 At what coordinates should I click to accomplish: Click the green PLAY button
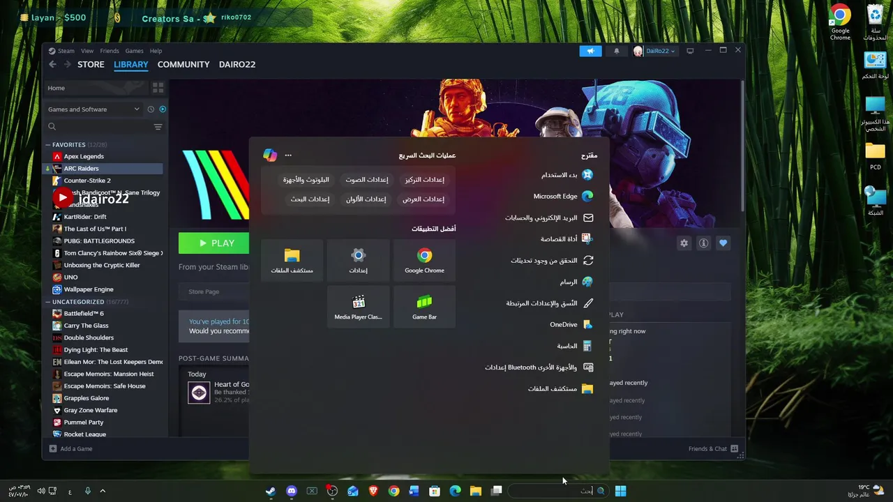click(214, 243)
